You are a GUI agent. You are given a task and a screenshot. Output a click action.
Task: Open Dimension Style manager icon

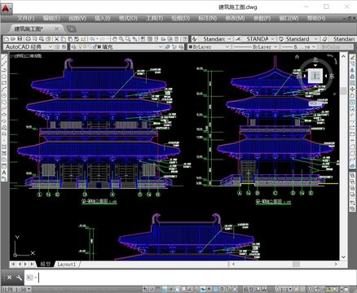238,39
